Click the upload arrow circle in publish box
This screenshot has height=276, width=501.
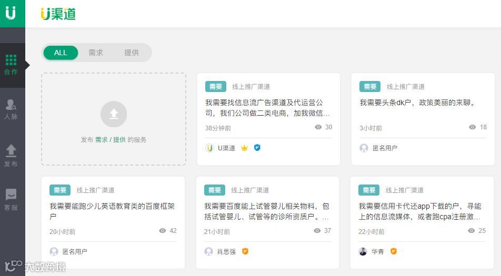tap(114, 114)
